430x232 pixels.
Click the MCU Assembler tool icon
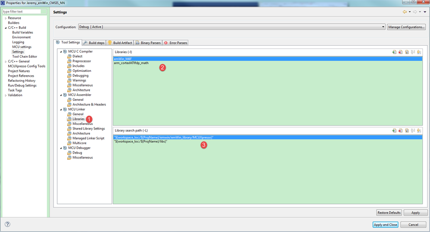point(65,95)
